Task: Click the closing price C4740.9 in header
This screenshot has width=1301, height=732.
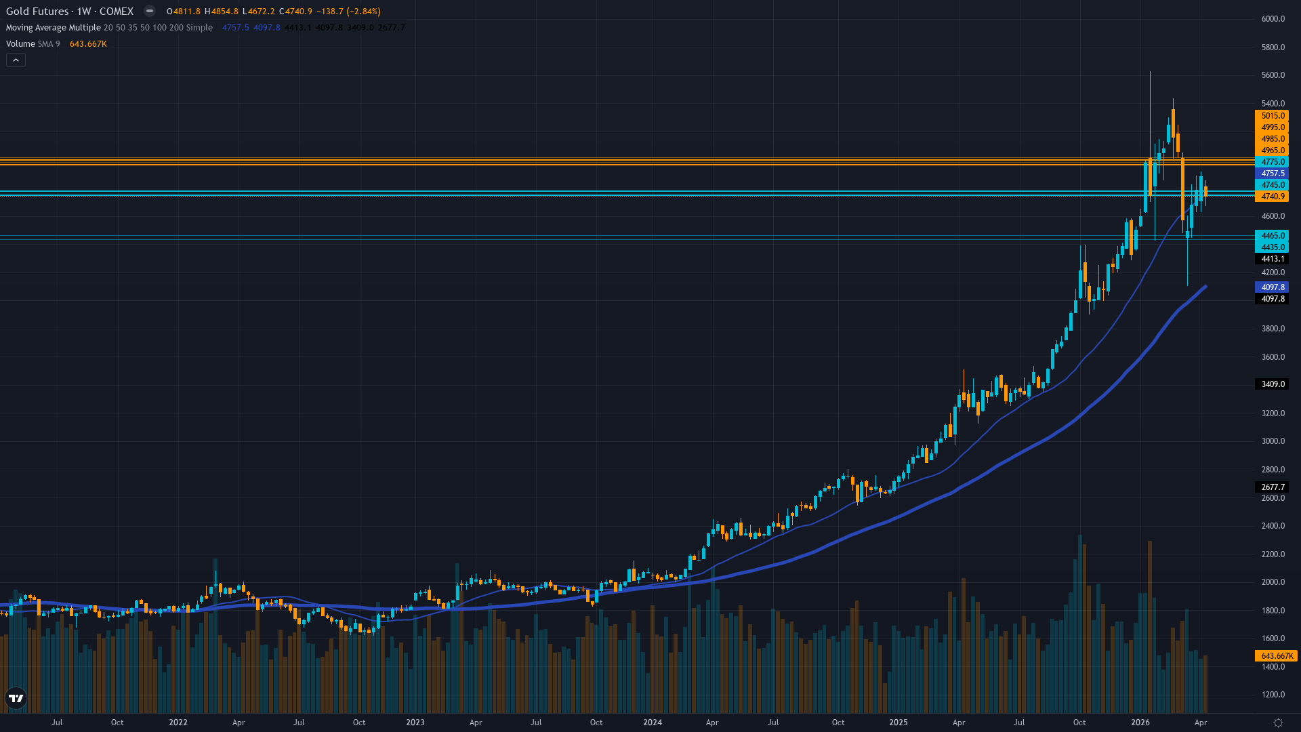Action: click(295, 12)
